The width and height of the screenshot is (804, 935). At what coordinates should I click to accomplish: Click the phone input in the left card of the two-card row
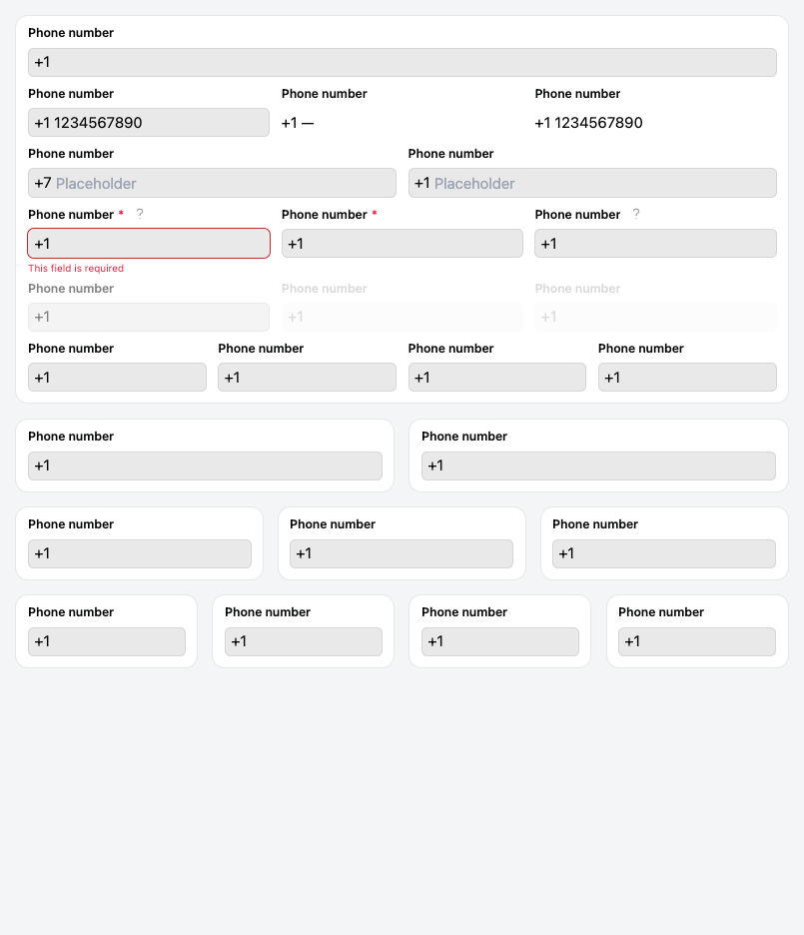pos(205,466)
